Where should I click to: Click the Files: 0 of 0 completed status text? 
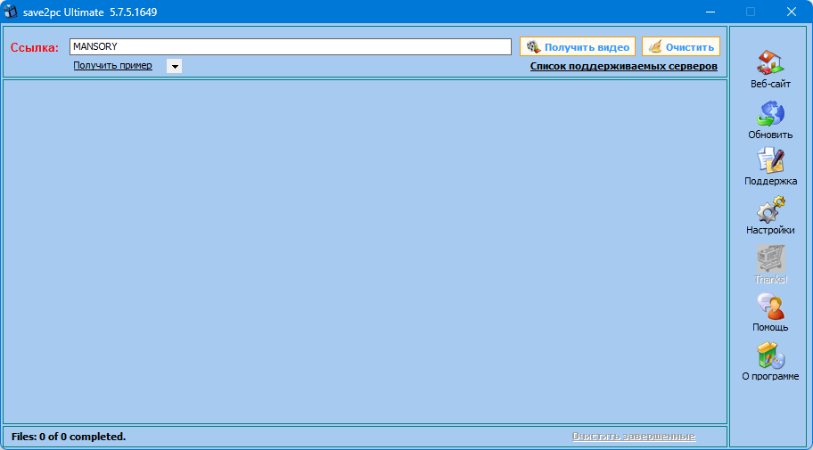69,437
